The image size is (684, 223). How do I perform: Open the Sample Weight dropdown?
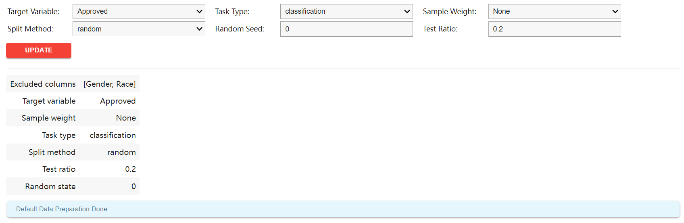554,11
